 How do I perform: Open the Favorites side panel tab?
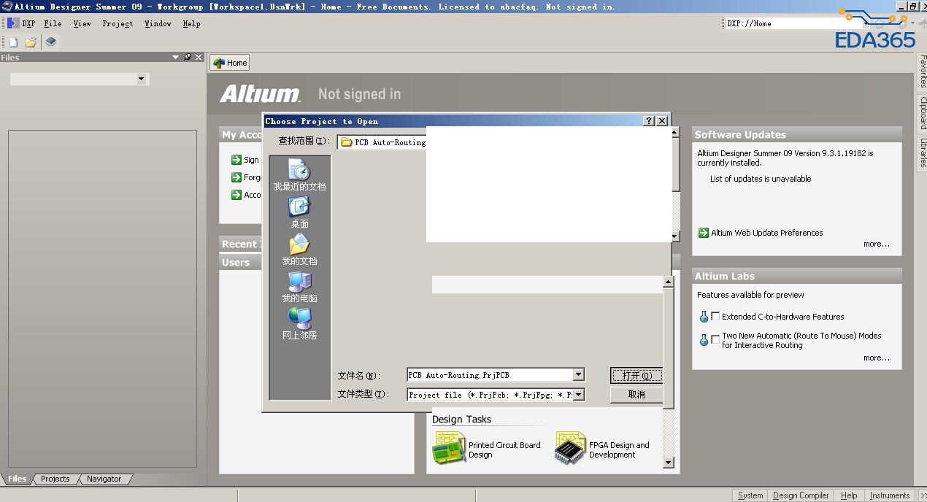click(x=923, y=72)
